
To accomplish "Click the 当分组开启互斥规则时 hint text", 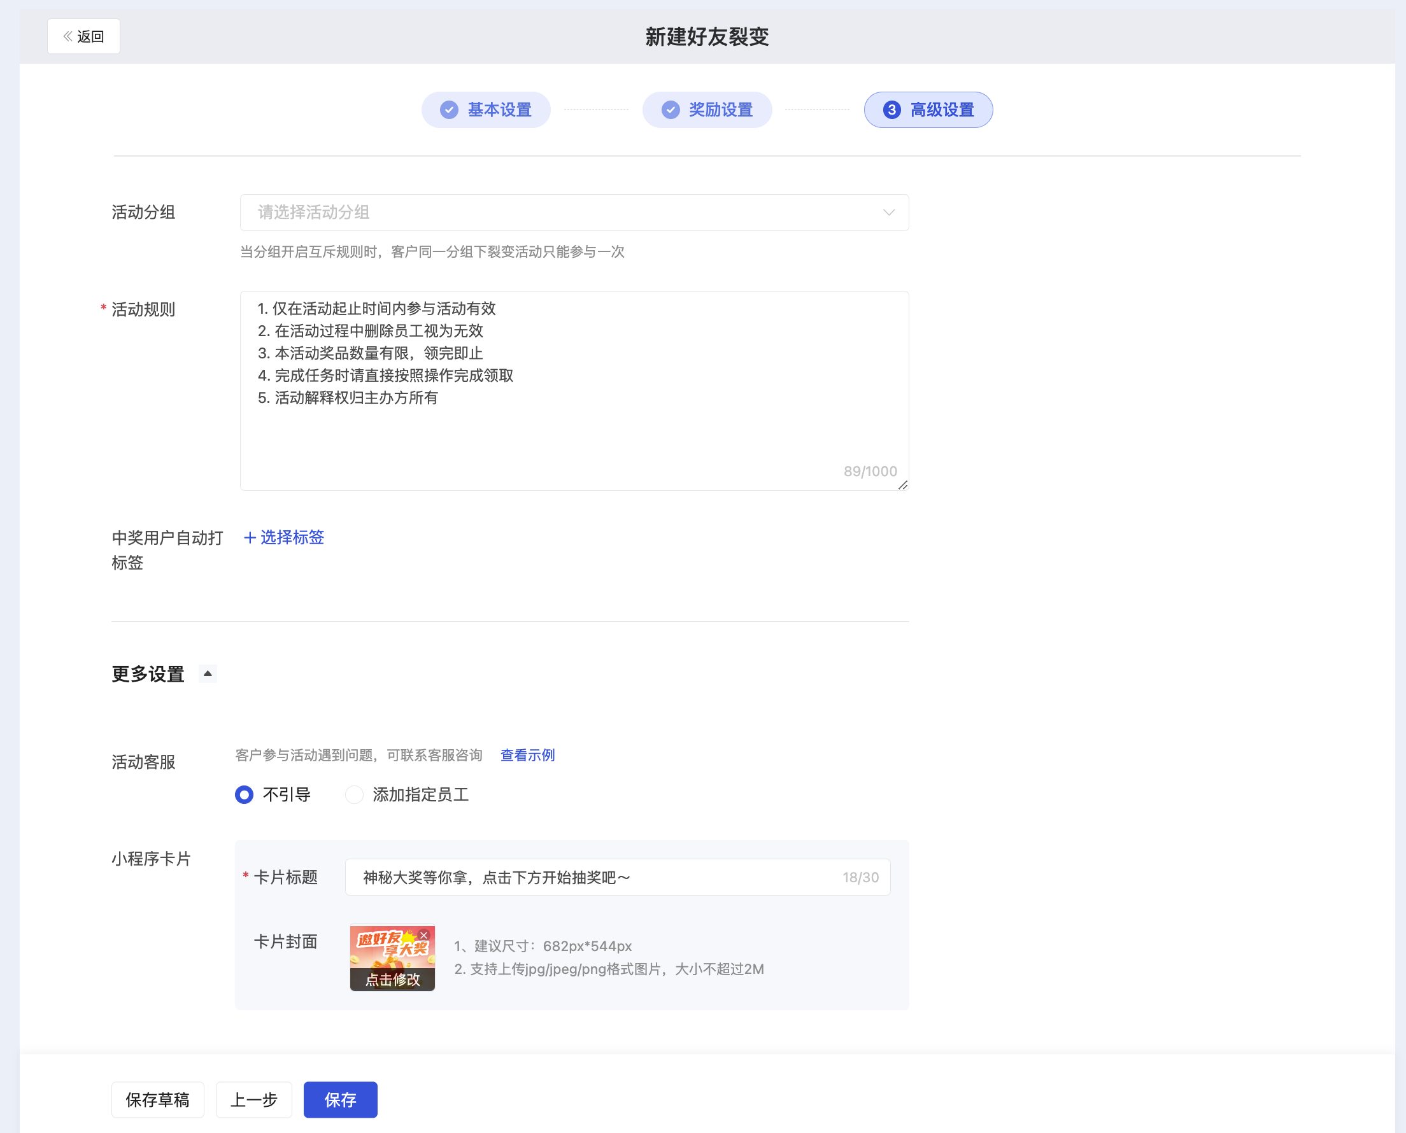I will coord(432,252).
